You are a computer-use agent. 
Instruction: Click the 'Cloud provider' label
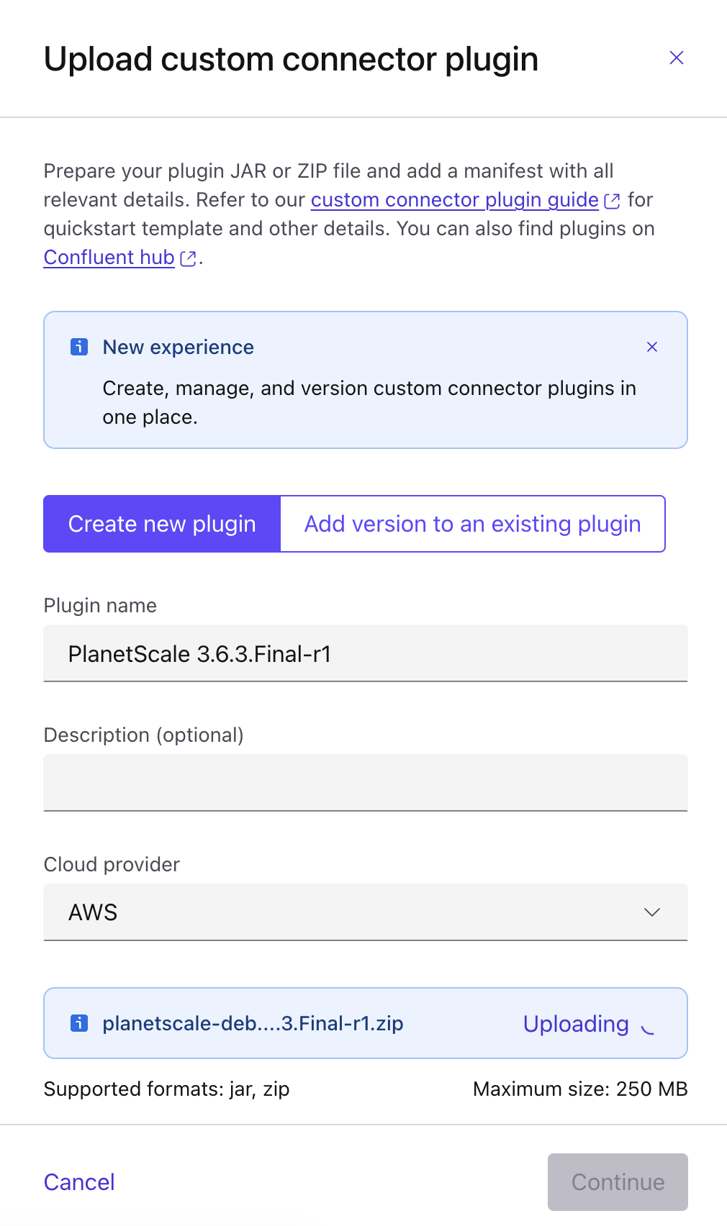pyautogui.click(x=112, y=865)
